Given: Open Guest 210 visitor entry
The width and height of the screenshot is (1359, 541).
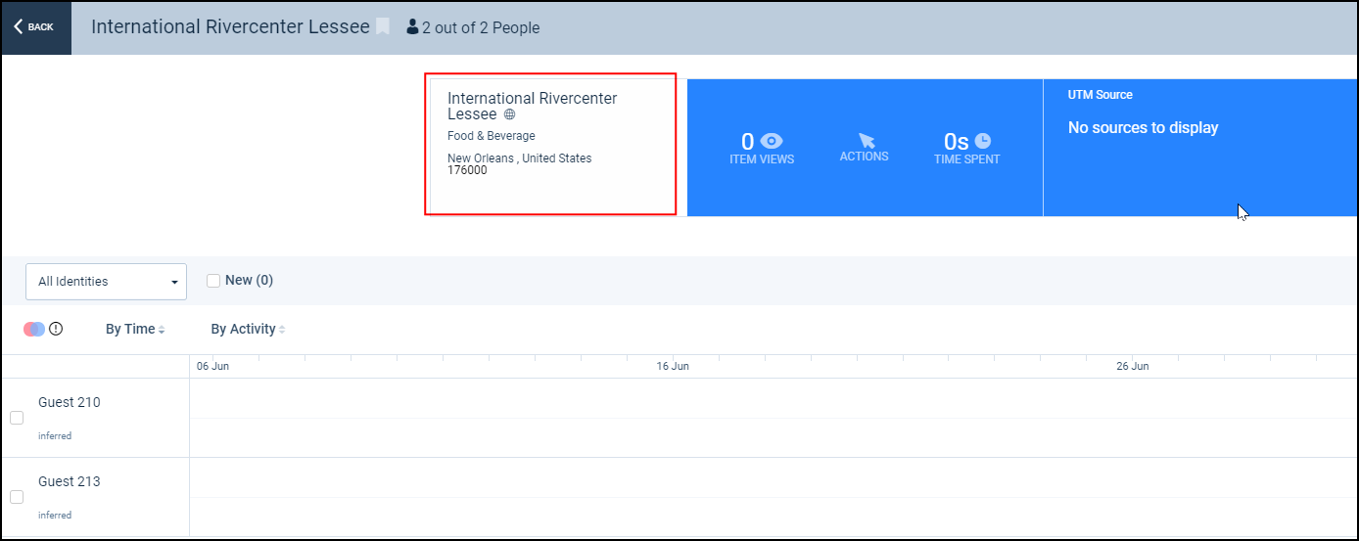Looking at the screenshot, I should click(70, 402).
